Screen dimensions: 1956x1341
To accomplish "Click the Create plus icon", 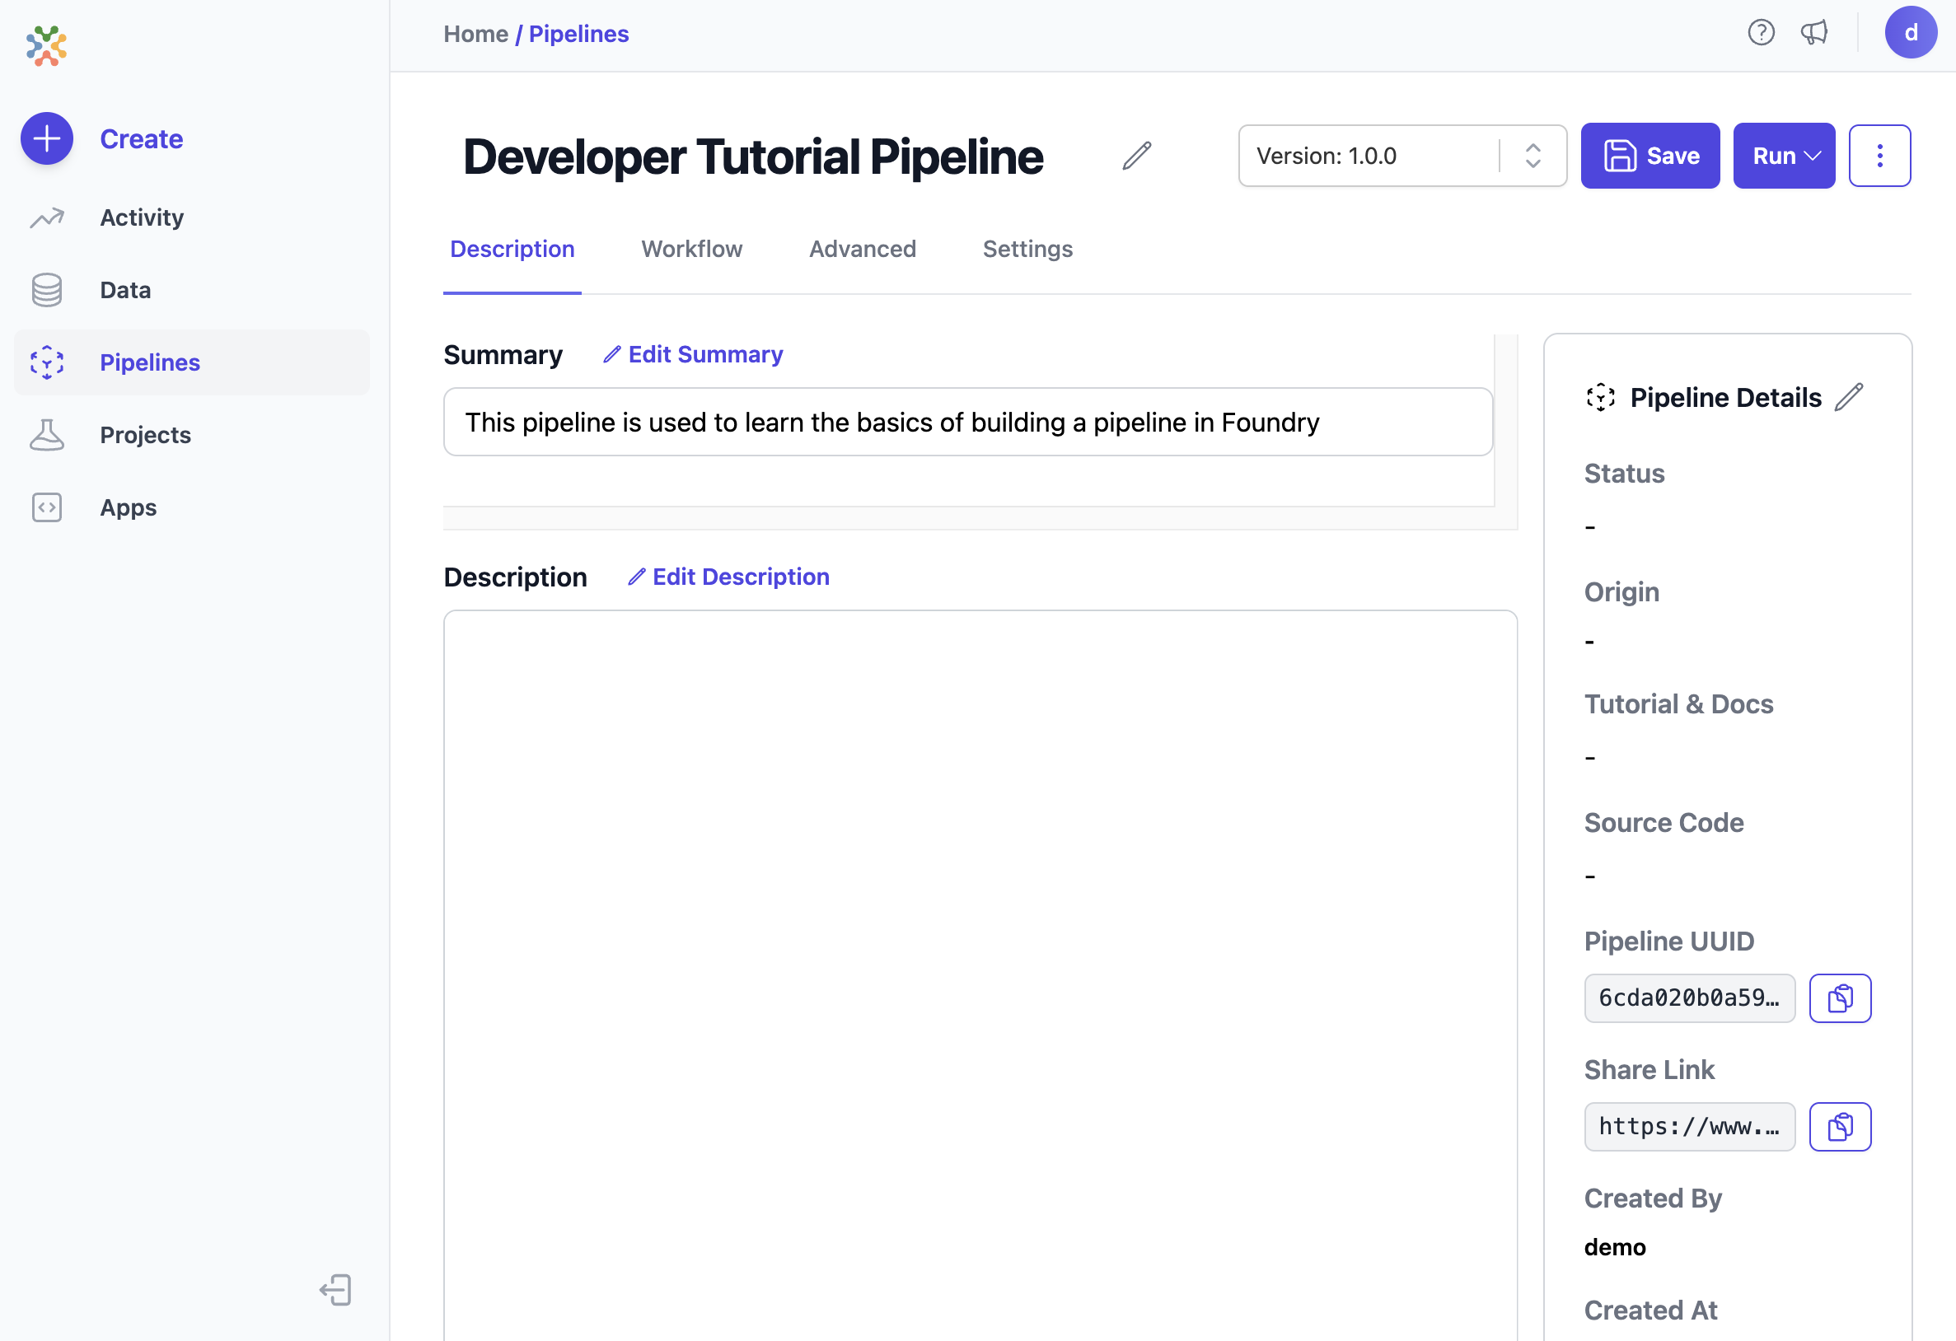I will 46,139.
